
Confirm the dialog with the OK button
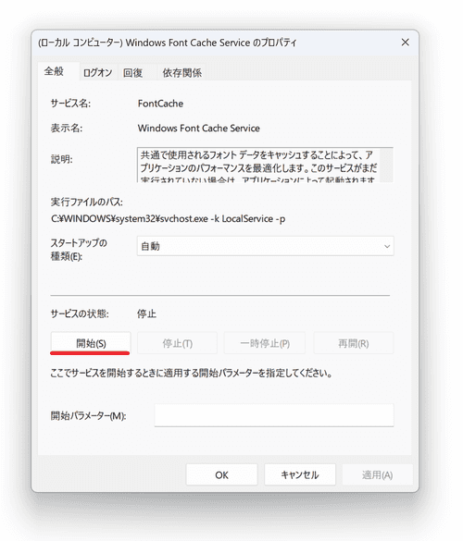coord(222,474)
